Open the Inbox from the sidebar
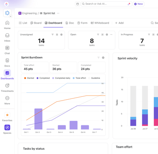The width and height of the screenshot is (158, 154). [x=7, y=37]
